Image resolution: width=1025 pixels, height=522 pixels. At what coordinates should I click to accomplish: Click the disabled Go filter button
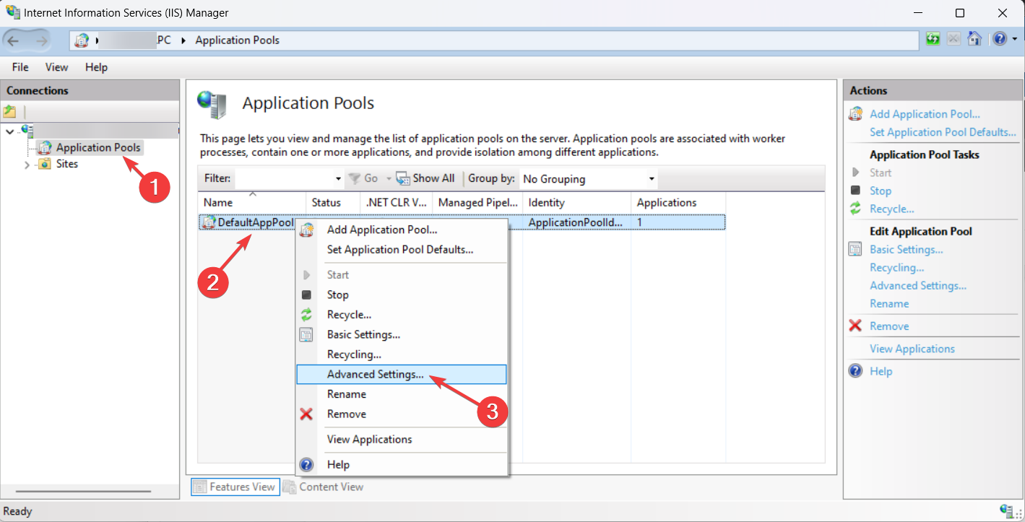[363, 178]
